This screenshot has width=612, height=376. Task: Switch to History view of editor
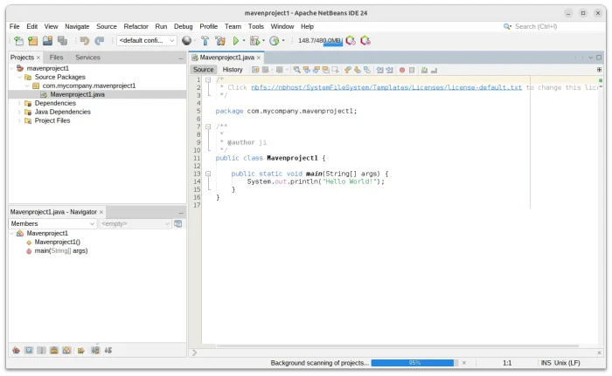[x=233, y=70]
